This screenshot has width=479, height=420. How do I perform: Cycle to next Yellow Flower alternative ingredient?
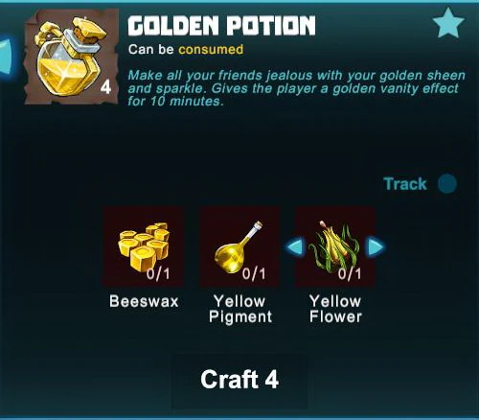click(376, 247)
